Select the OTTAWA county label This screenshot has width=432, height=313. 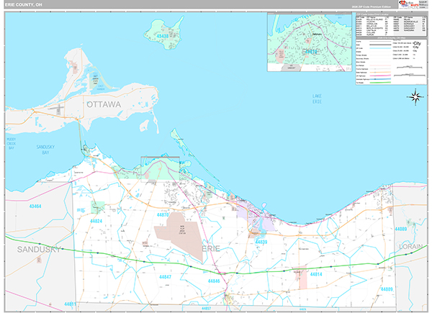click(x=106, y=105)
